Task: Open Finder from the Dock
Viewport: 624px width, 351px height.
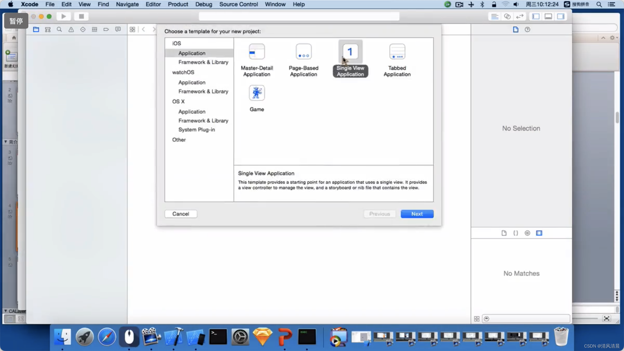Action: [62, 337]
